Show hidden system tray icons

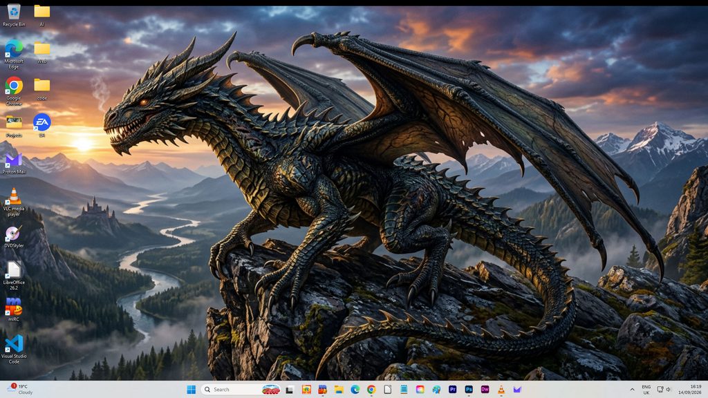632,390
